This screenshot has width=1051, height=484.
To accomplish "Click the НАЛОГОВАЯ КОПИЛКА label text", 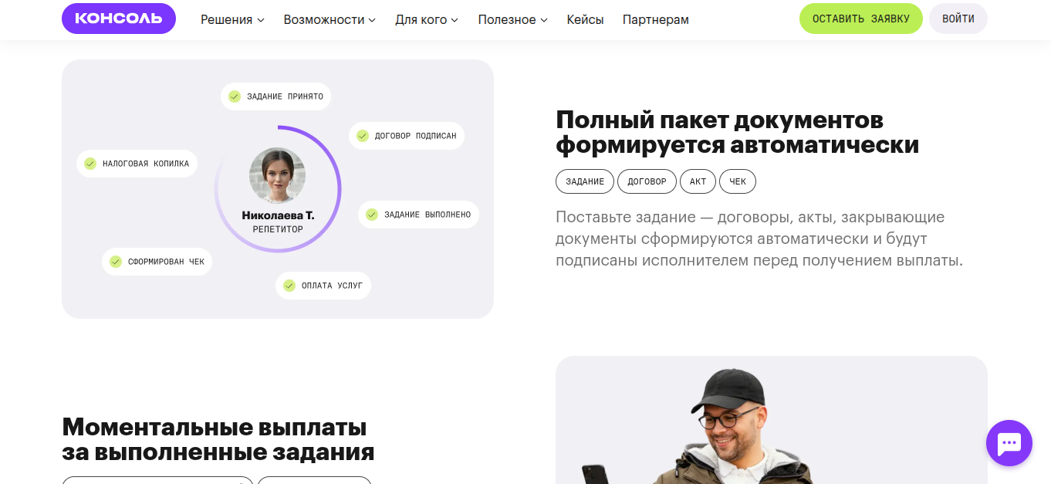I will (x=146, y=164).
